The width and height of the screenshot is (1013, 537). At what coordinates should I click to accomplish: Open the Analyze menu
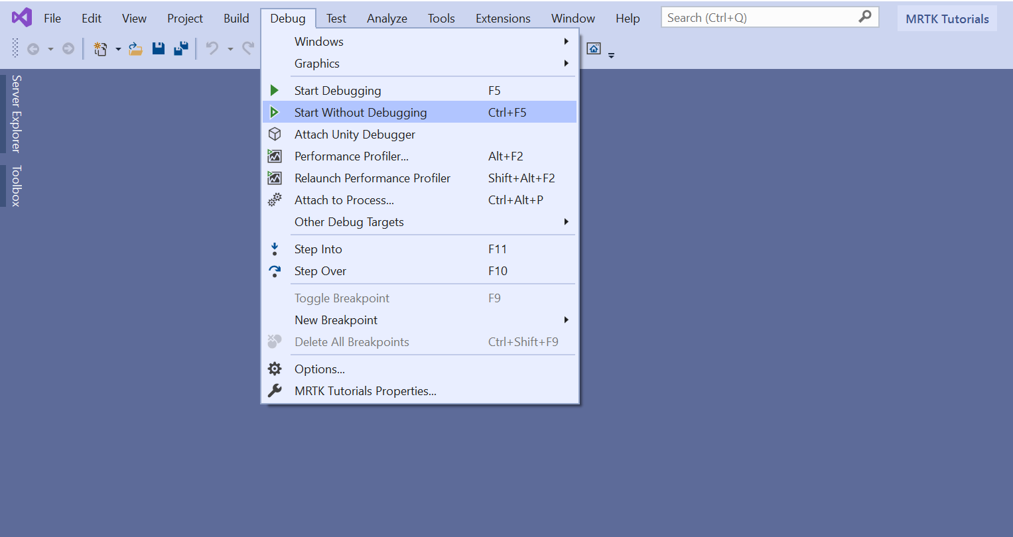point(387,19)
